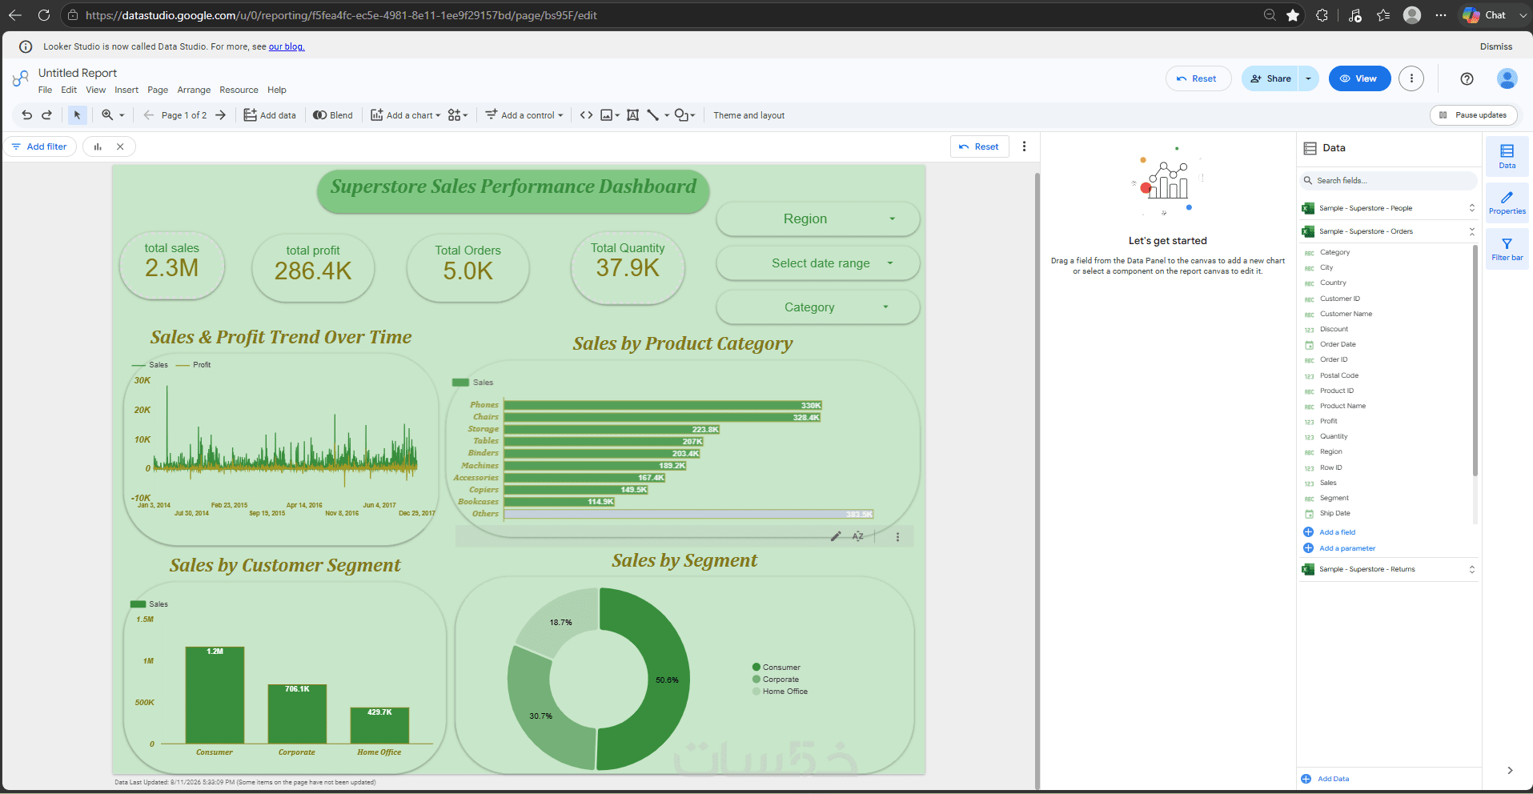This screenshot has width=1533, height=794.
Task: Open the Arrange menu
Action: [x=194, y=90]
